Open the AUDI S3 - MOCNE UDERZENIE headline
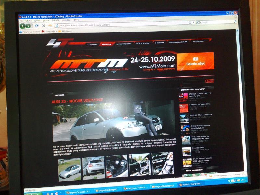The width and height of the screenshot is (260, 195). [77, 101]
